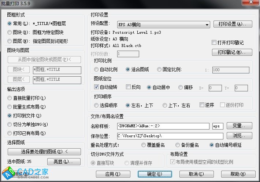
Task: Click 浏览 to choose save location
Action: point(239,136)
